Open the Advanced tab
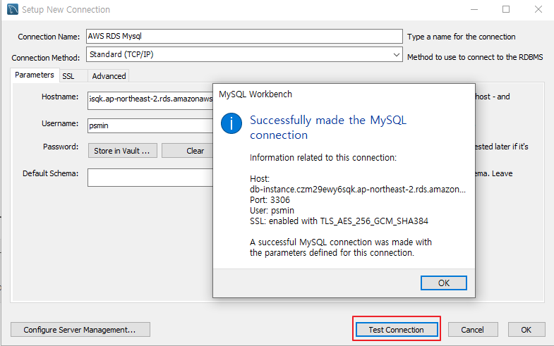554x346 pixels. [109, 76]
